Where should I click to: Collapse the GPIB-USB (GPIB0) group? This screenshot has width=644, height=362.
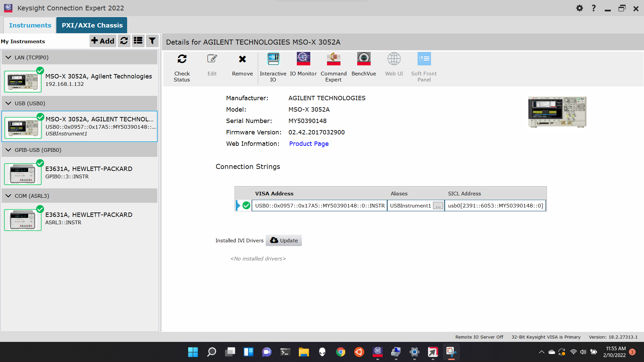pyautogui.click(x=8, y=150)
